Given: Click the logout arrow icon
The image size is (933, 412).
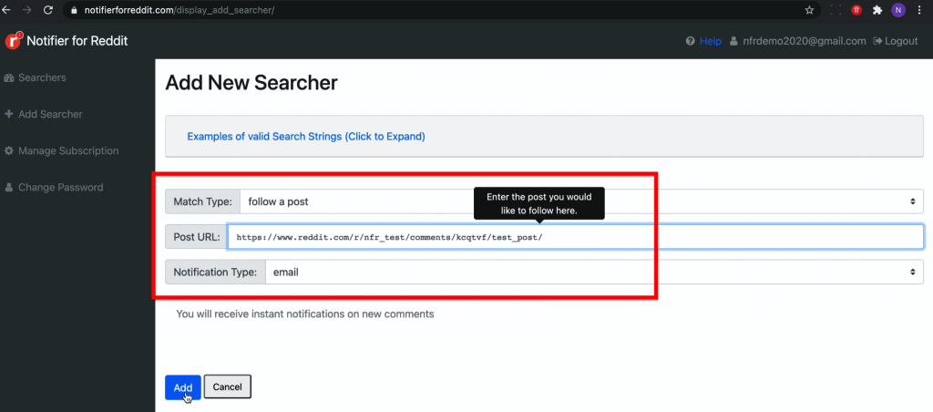Looking at the screenshot, I should (x=877, y=41).
